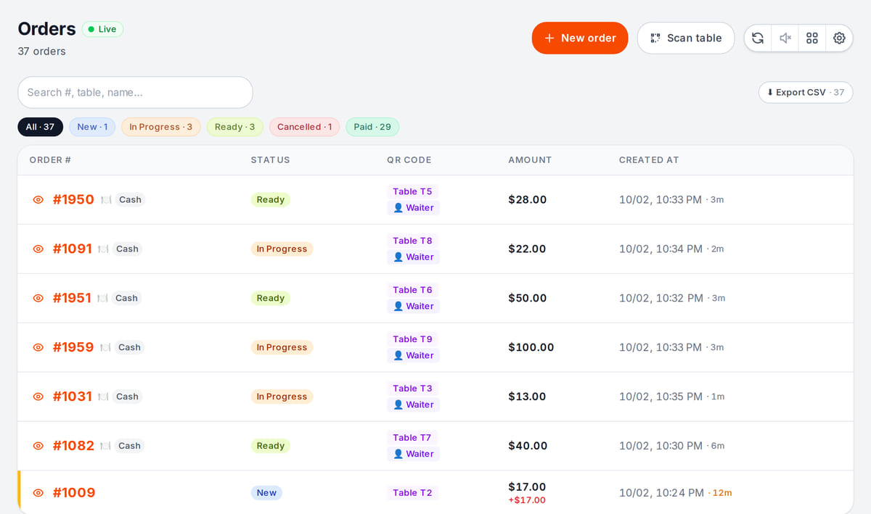Click the Table T5 tag
Image resolution: width=871 pixels, height=514 pixels.
tap(412, 191)
